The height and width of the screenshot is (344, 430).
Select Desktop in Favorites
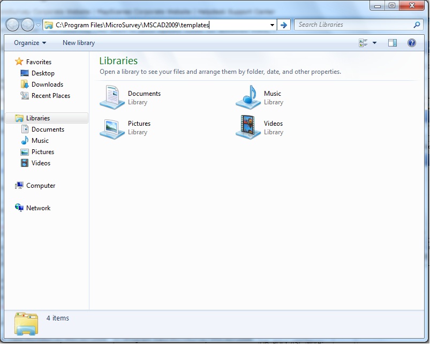[x=43, y=73]
